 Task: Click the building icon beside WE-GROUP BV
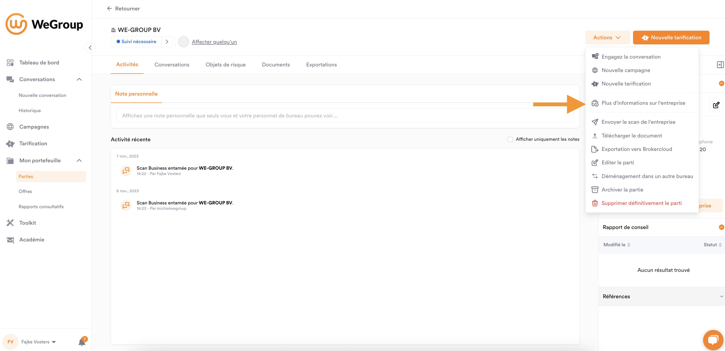coord(113,30)
